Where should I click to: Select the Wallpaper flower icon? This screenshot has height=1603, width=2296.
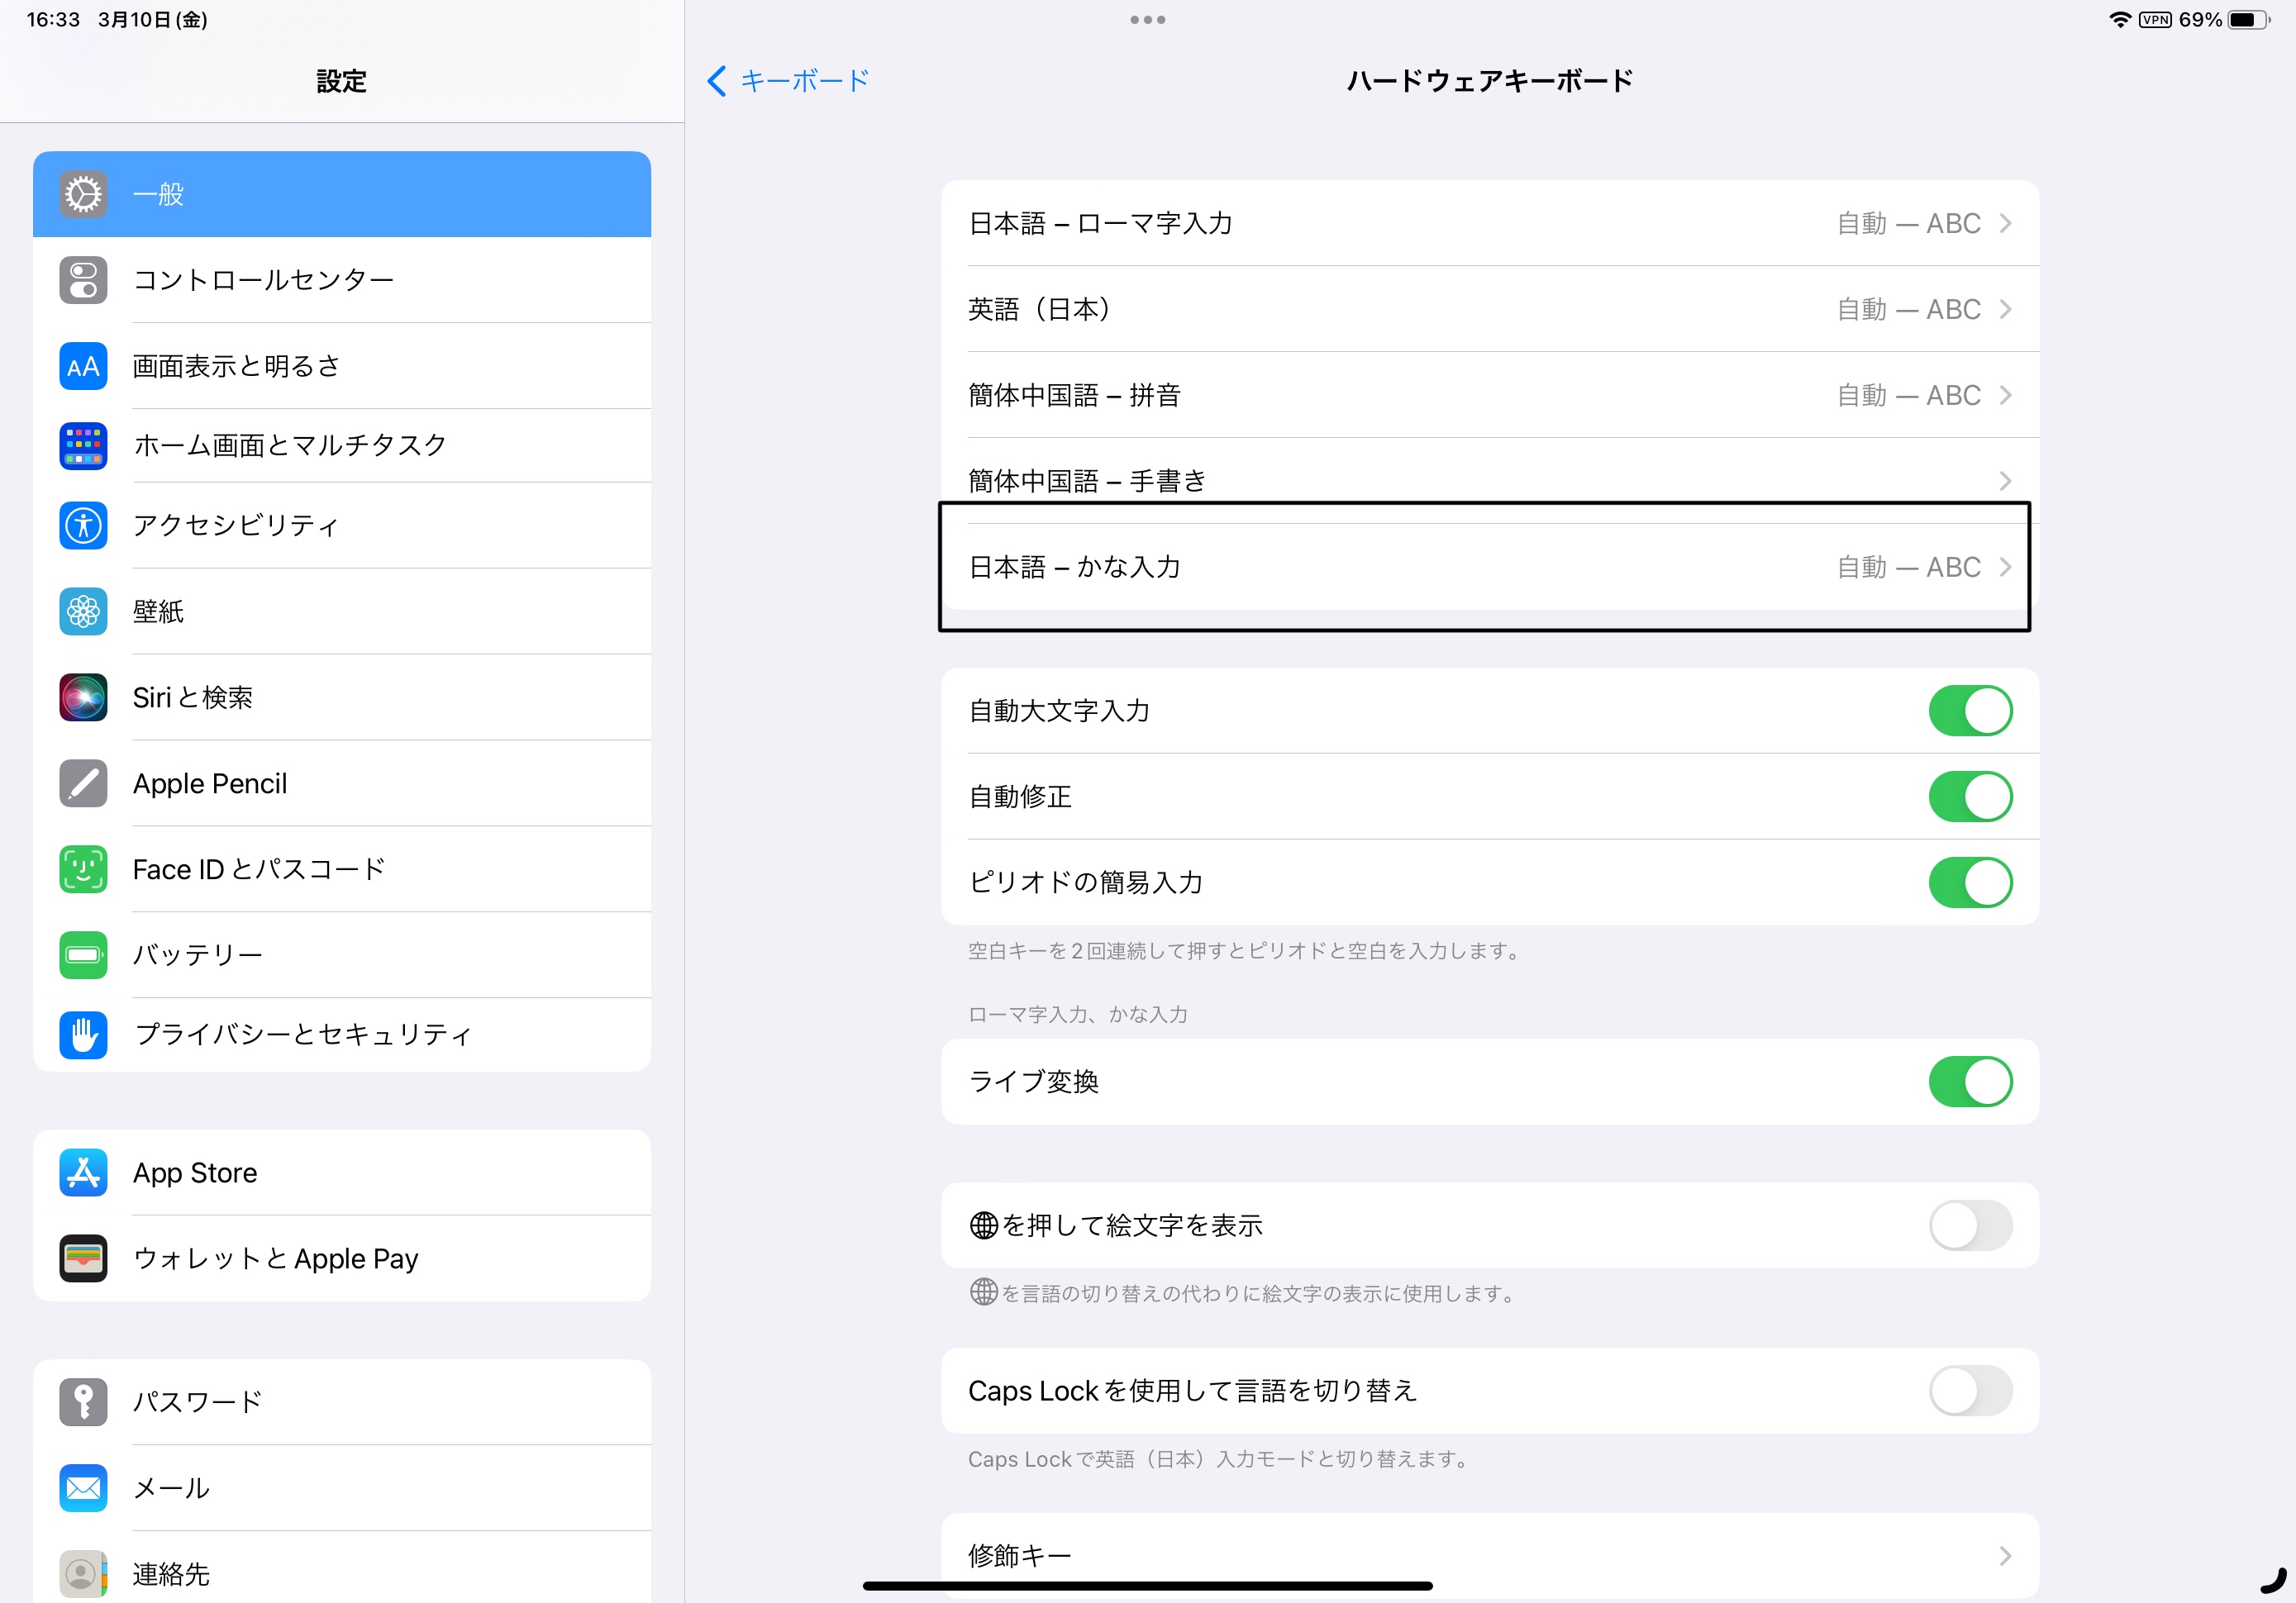click(x=83, y=611)
